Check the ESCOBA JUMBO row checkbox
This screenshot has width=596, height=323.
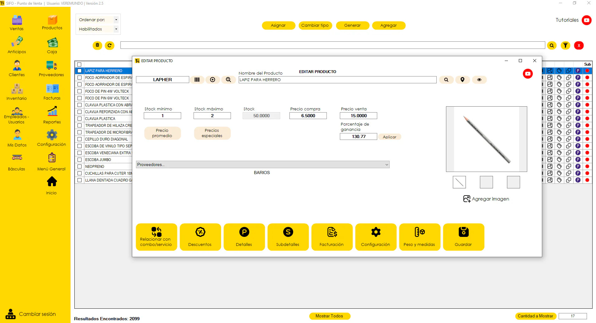point(79,160)
